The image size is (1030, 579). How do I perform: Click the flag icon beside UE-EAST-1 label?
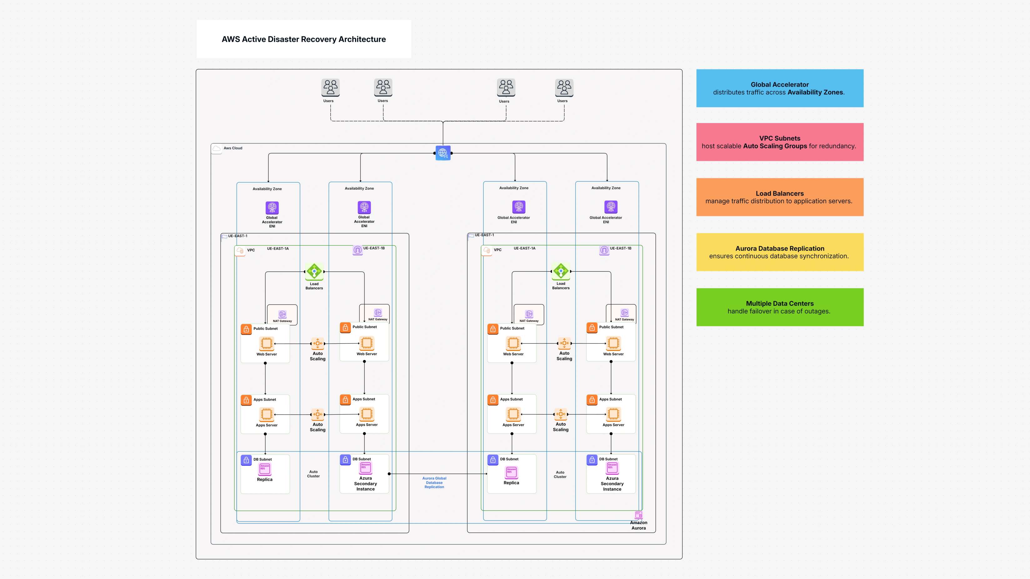[224, 236]
